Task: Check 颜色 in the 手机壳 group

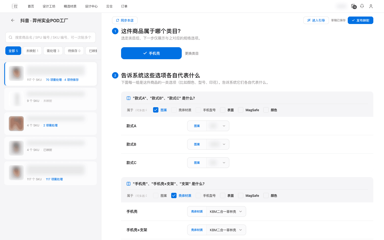Action: coord(266,195)
